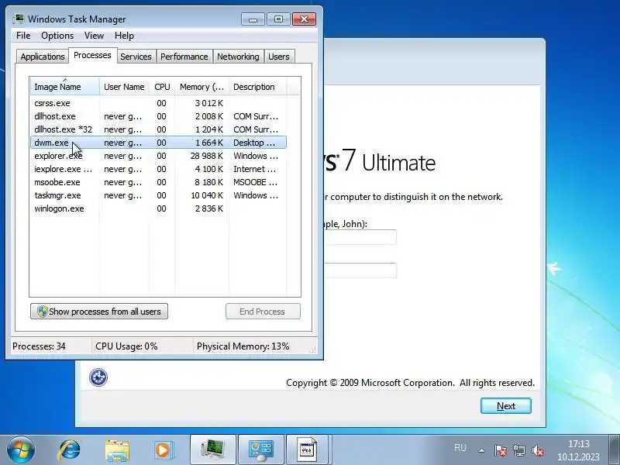Sort by User Name column header
This screenshot has height=465, width=620.
[124, 87]
